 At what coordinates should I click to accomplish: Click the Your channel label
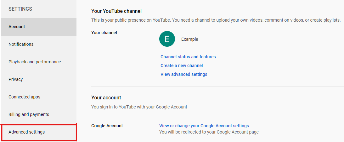click(x=104, y=32)
